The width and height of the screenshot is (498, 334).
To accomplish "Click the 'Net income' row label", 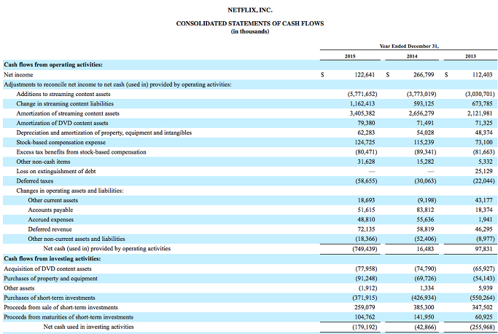I will [x=18, y=75].
